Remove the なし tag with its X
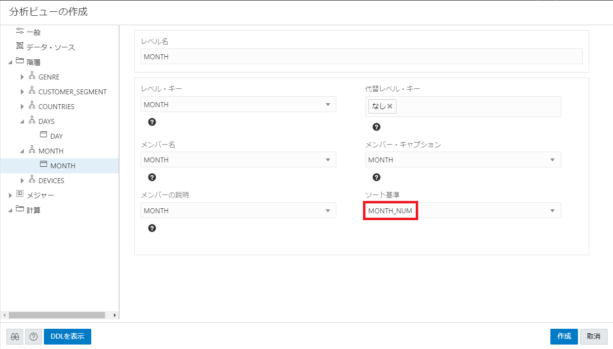This screenshot has width=613, height=349. pyautogui.click(x=390, y=106)
